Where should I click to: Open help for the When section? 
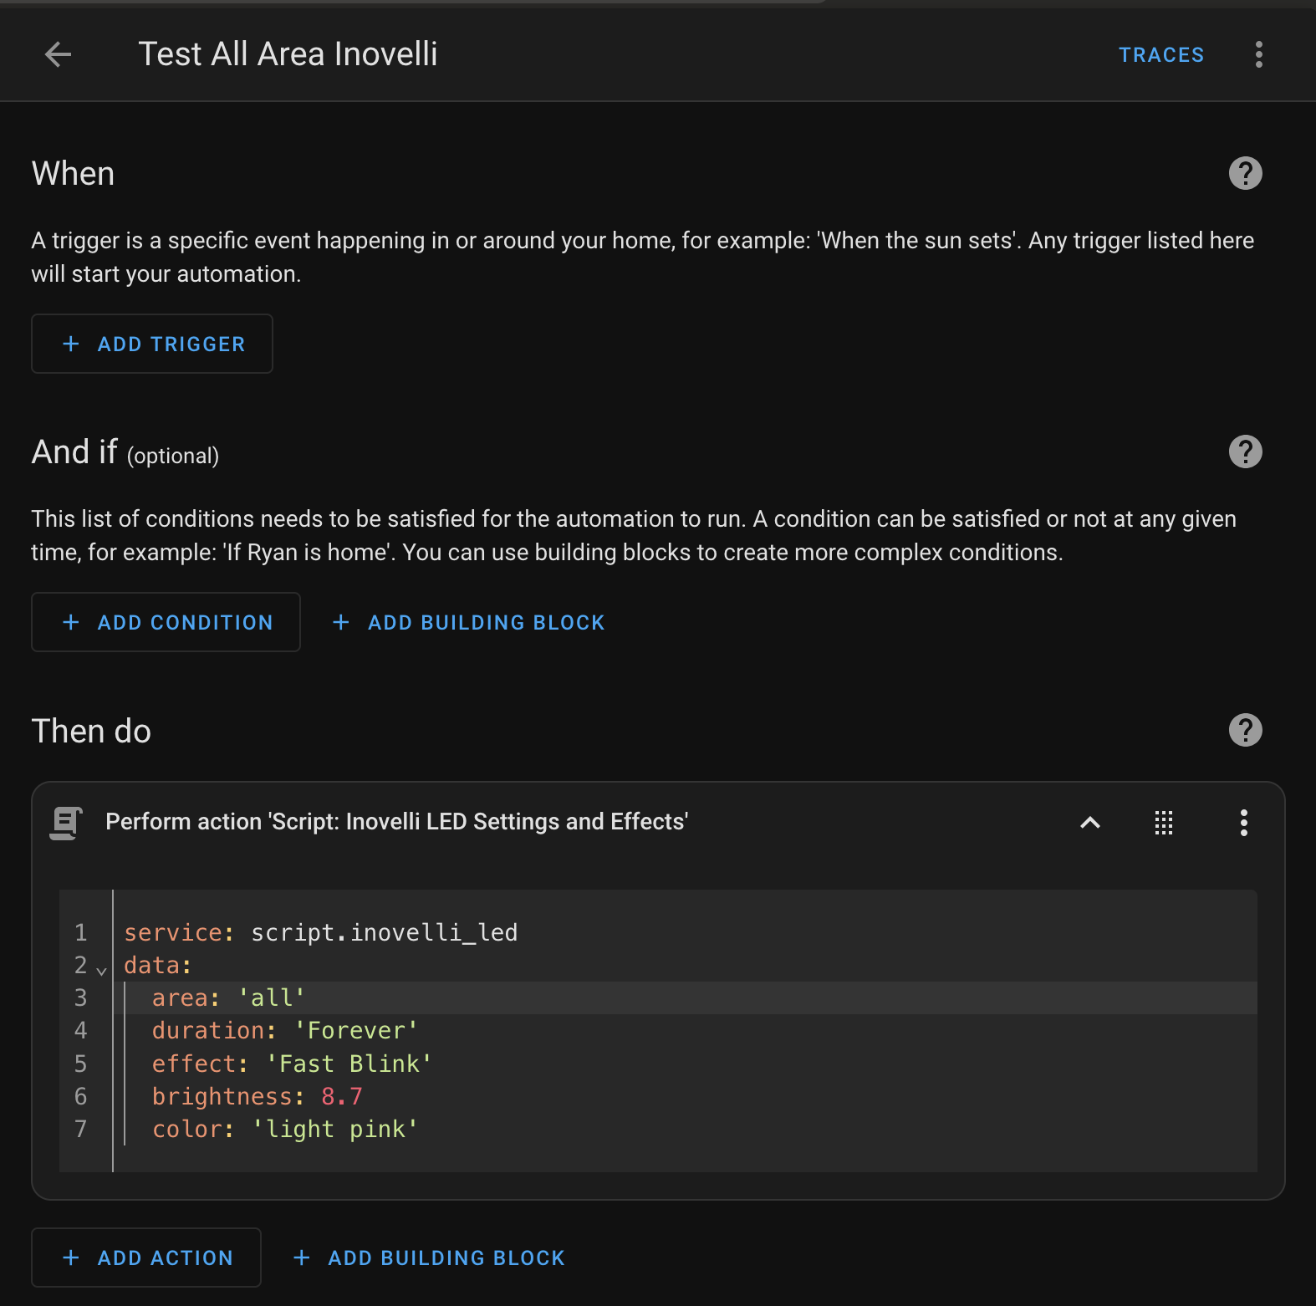[x=1245, y=173]
